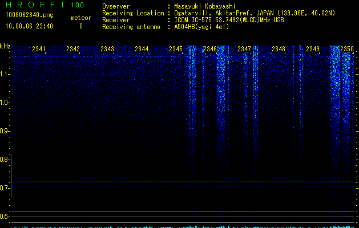
Task: Click the HROFFT 1.0.0 title text
Action: coord(45,5)
